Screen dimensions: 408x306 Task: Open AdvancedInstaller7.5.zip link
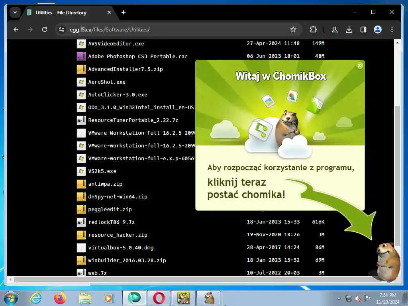click(126, 69)
